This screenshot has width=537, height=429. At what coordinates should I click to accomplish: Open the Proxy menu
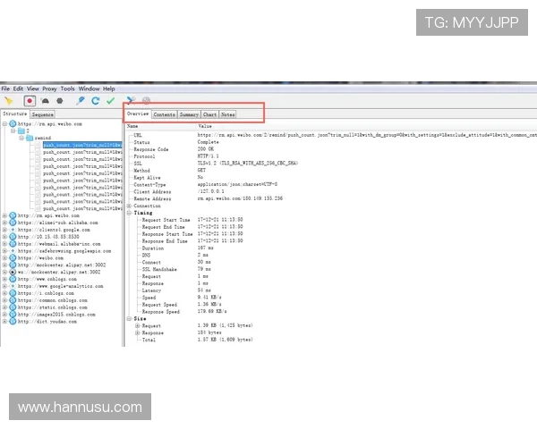[x=49, y=89]
